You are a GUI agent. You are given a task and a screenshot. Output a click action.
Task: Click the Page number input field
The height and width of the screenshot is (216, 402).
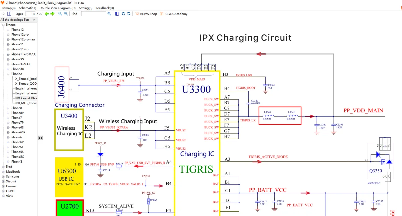pos(30,14)
